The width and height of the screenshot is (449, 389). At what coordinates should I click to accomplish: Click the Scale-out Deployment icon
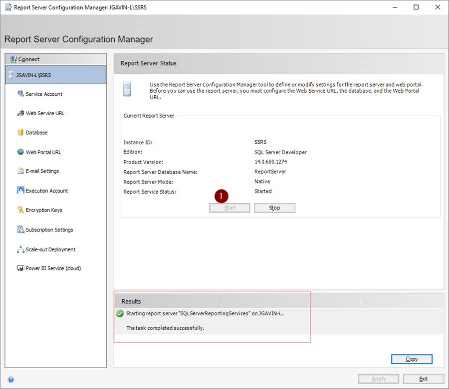click(x=20, y=249)
